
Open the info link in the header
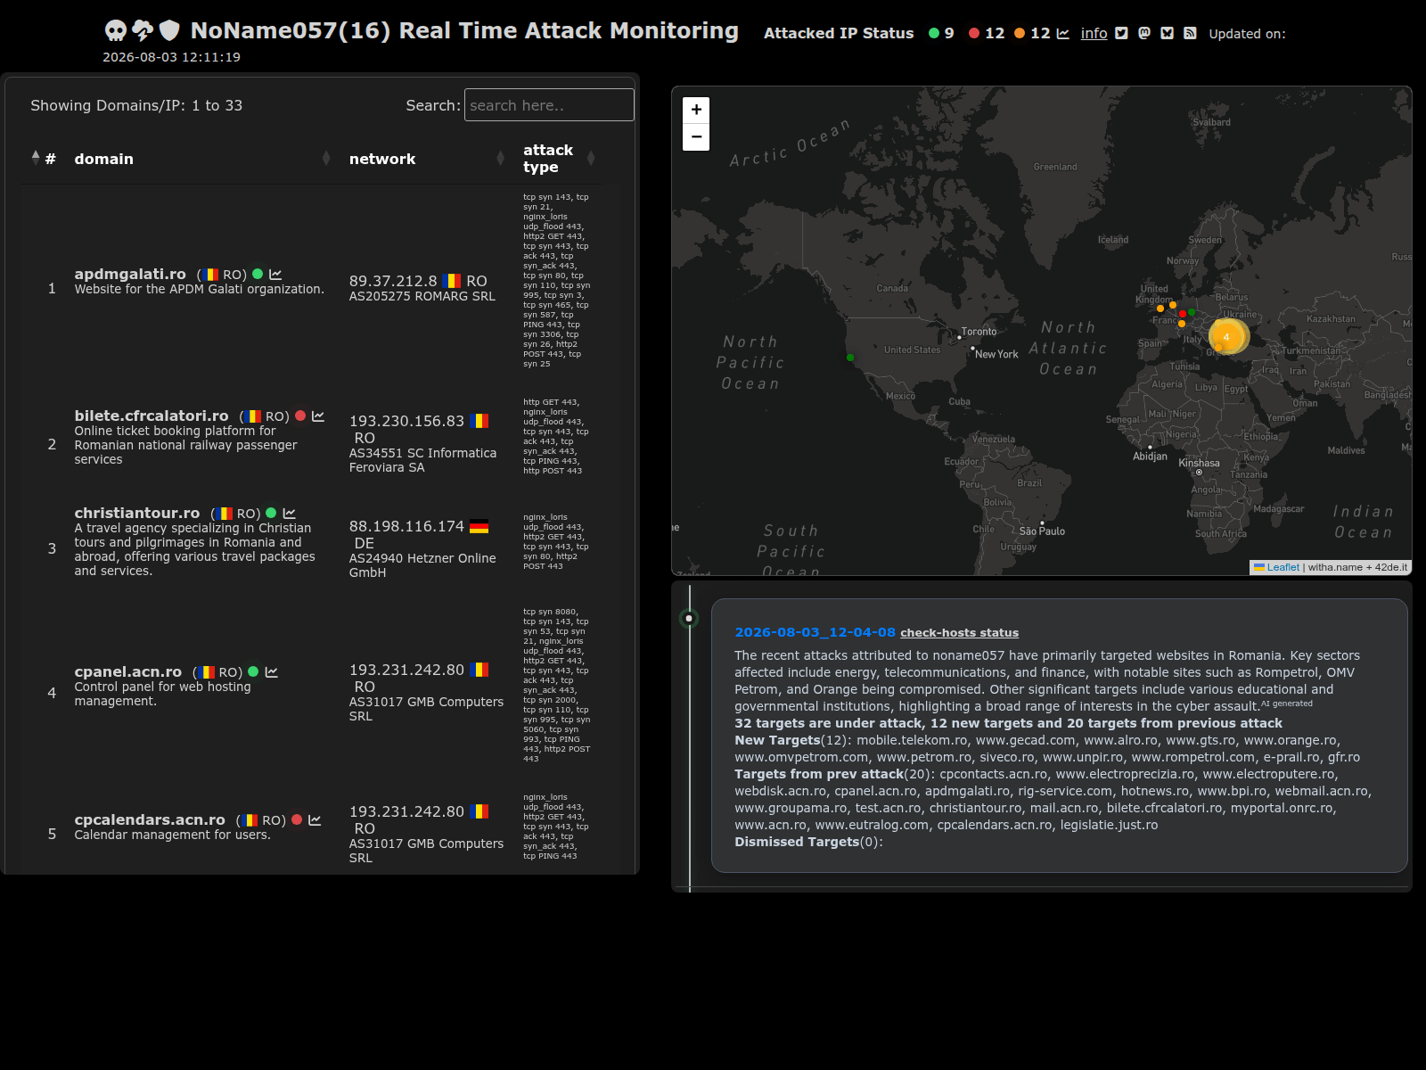coord(1094,34)
